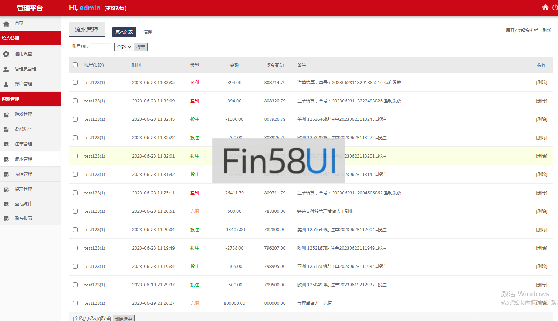Check the row dated 2023-06-23 11:33:35
Image resolution: width=558 pixels, height=321 pixels.
click(x=75, y=83)
